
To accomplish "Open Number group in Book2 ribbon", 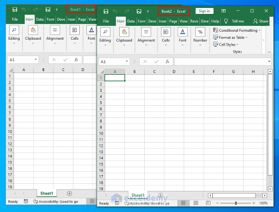I will pyautogui.click(x=200, y=37).
